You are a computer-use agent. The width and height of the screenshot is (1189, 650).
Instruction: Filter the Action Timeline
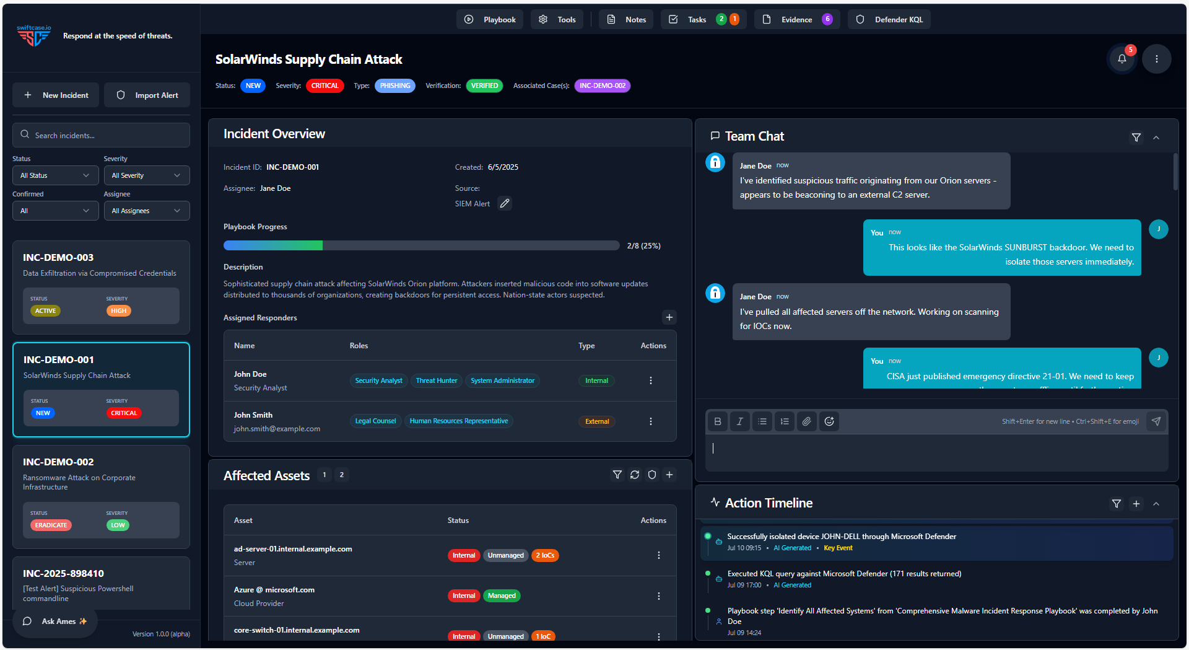click(1116, 504)
